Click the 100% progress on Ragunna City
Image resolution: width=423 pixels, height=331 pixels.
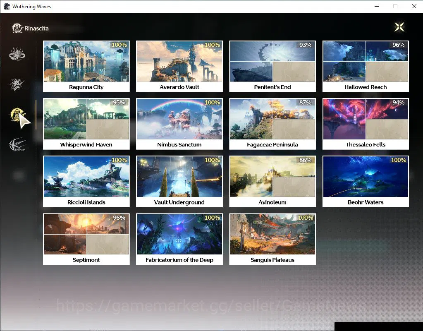point(119,45)
